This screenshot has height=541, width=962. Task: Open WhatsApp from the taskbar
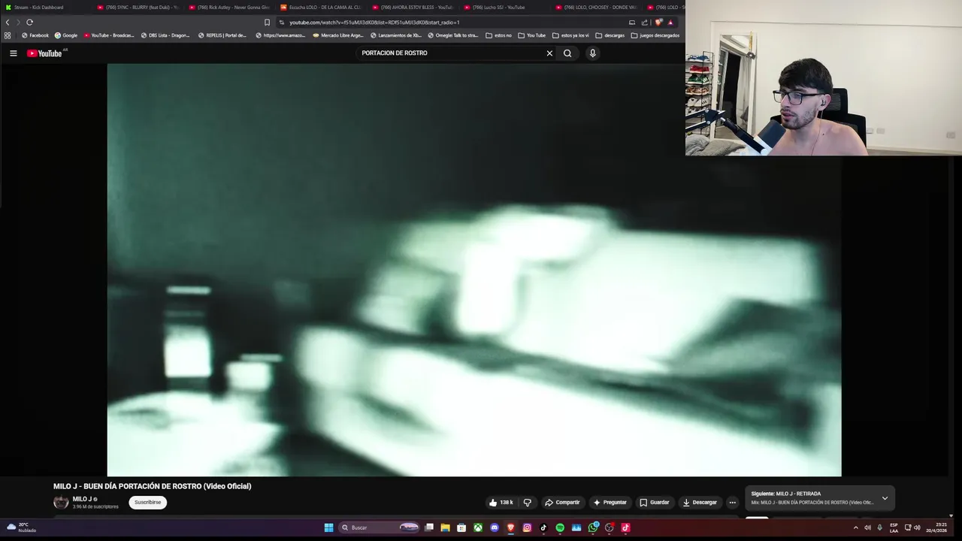pos(593,527)
